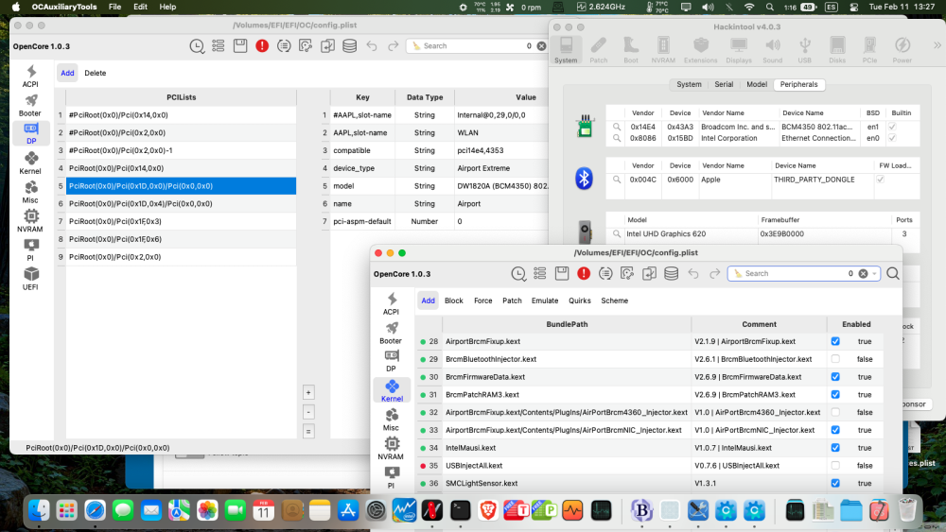
Task: Open Booter section in back OpenCore window
Action: pyautogui.click(x=30, y=105)
